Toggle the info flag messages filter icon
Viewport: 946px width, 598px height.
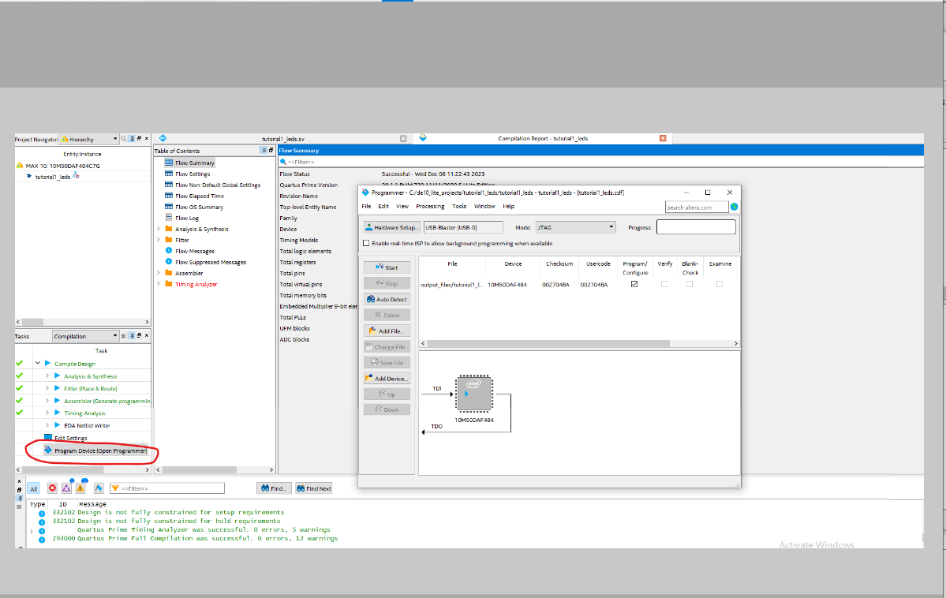tap(99, 488)
